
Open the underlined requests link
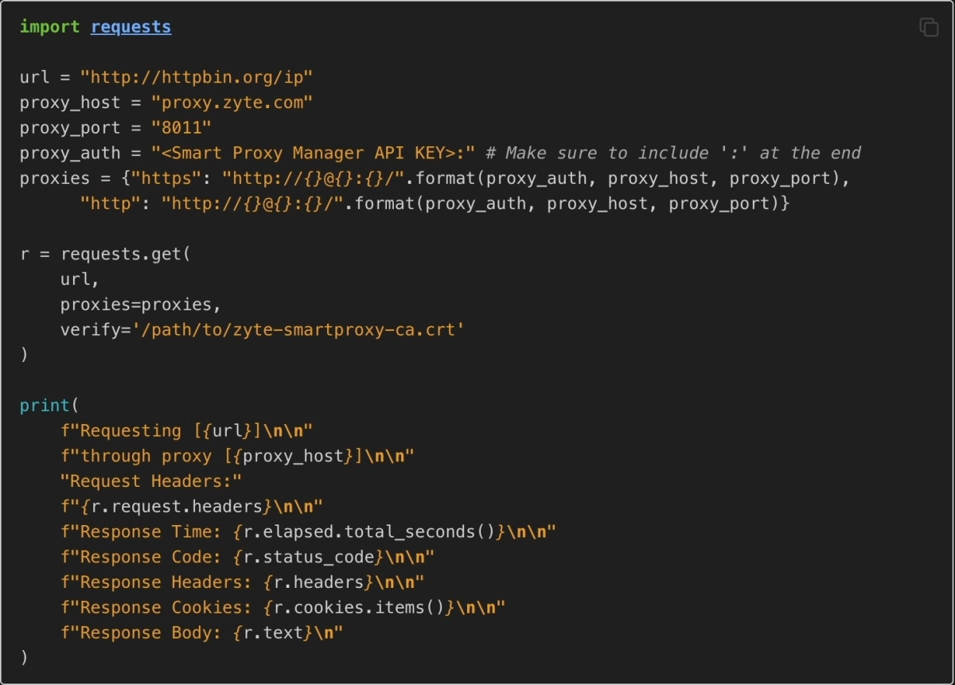pyautogui.click(x=131, y=27)
